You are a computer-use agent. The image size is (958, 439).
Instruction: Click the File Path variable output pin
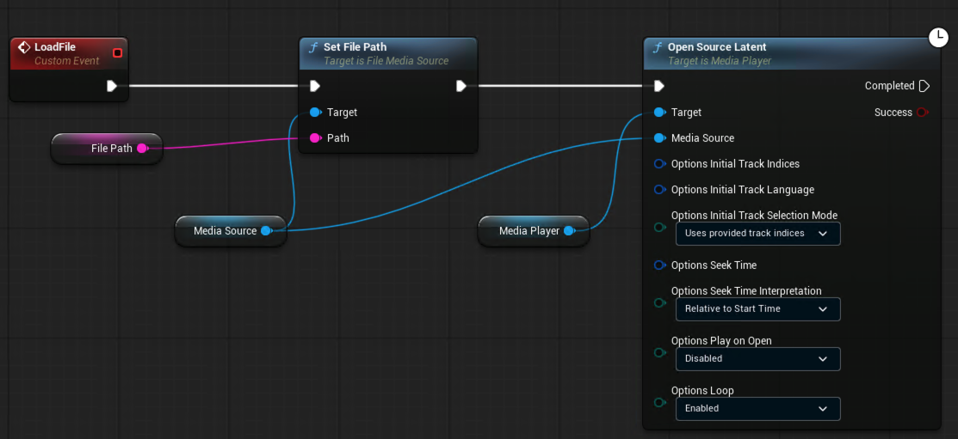tap(142, 148)
